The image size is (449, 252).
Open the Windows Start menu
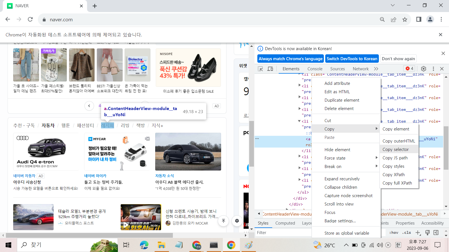point(8,245)
